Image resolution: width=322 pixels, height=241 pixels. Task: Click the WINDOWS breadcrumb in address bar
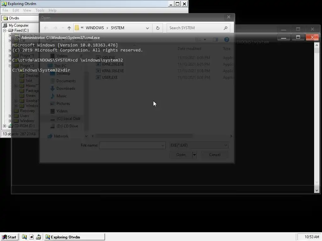(95, 28)
